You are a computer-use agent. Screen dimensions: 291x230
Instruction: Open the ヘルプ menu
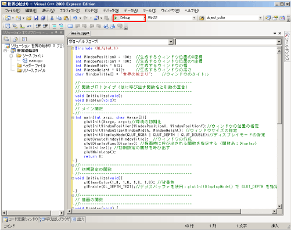(191, 10)
